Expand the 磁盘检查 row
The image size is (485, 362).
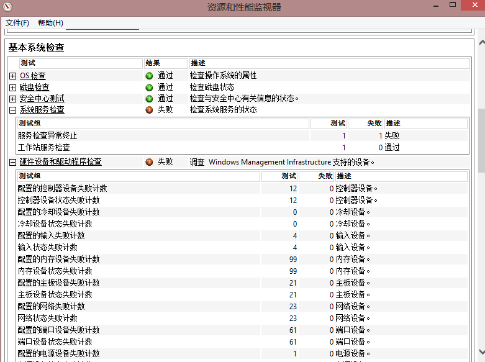coord(12,87)
